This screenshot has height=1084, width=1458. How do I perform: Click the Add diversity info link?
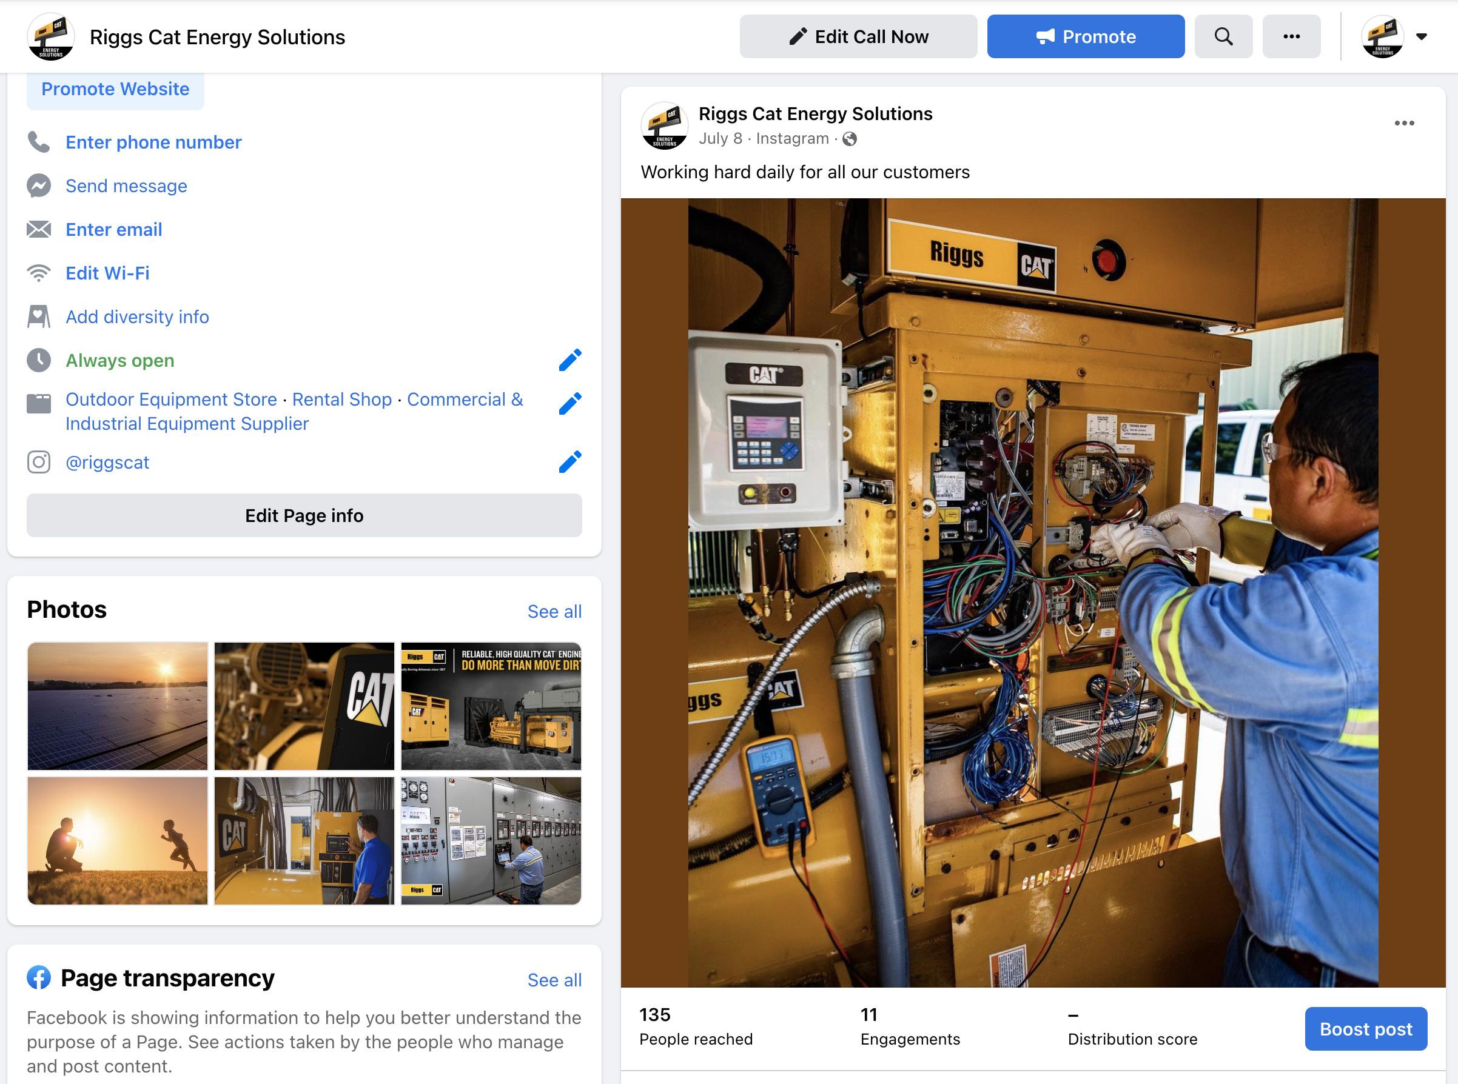pyautogui.click(x=137, y=317)
